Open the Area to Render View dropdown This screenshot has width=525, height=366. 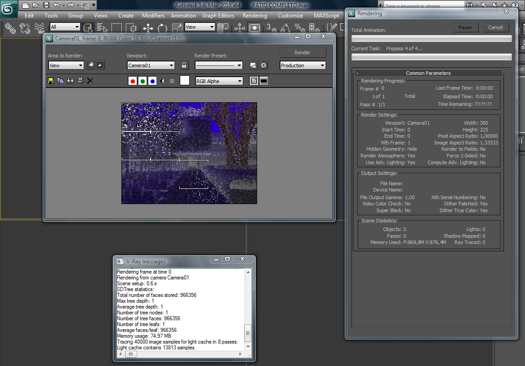pos(66,65)
